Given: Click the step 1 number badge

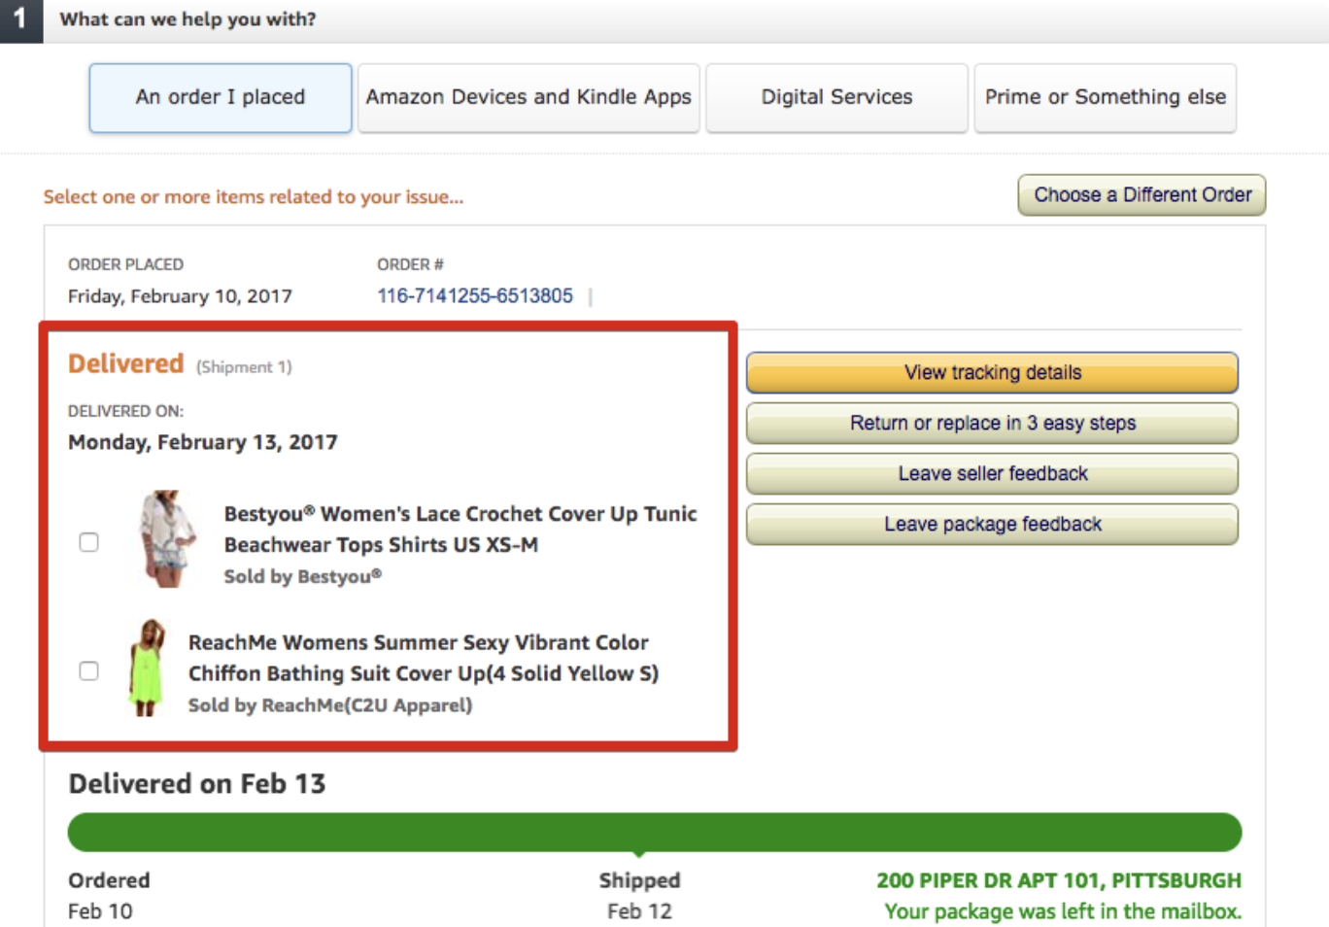Looking at the screenshot, I should [x=20, y=19].
